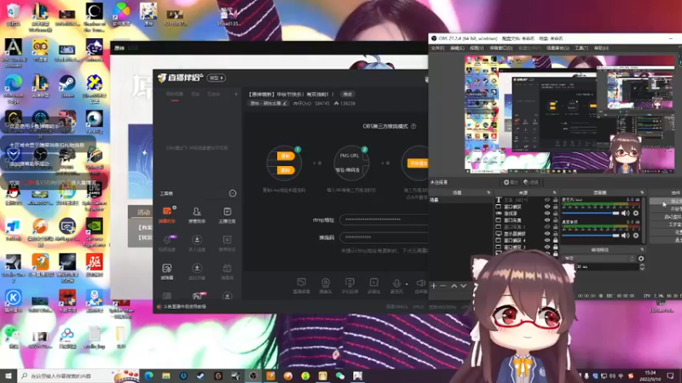
Task: Click the phone-casting icon in bottom bar
Action: 350,283
